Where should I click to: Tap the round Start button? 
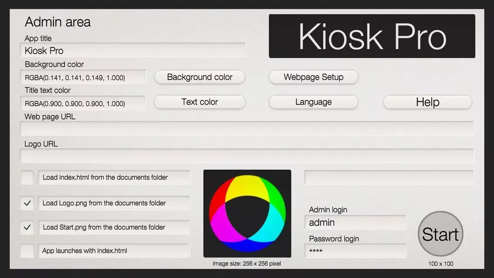click(441, 234)
